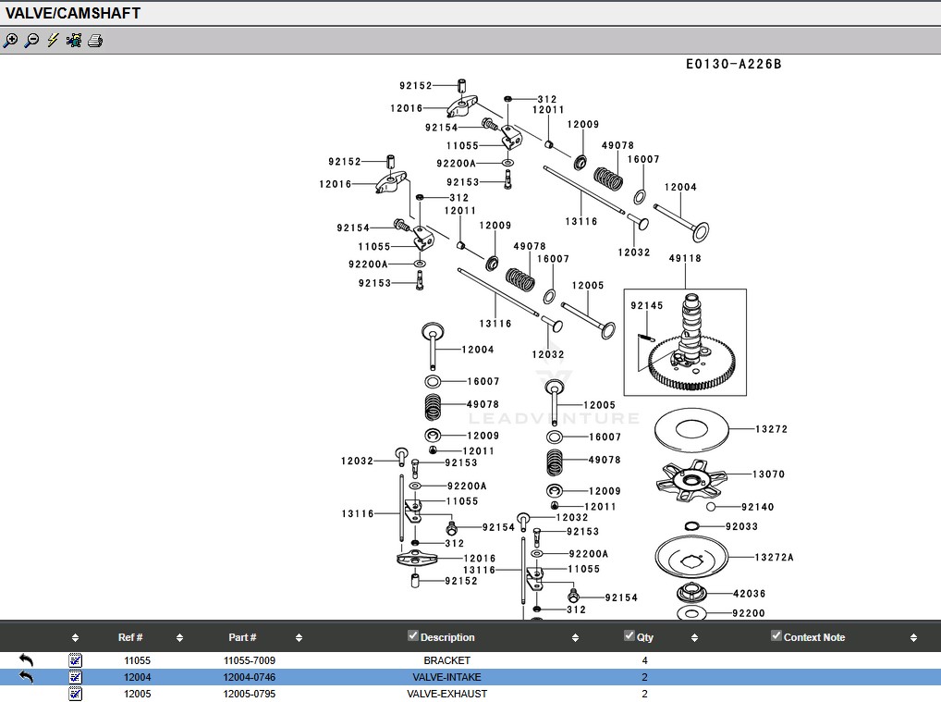Image resolution: width=941 pixels, height=702 pixels.
Task: Click the Ref # column header
Action: tap(130, 637)
